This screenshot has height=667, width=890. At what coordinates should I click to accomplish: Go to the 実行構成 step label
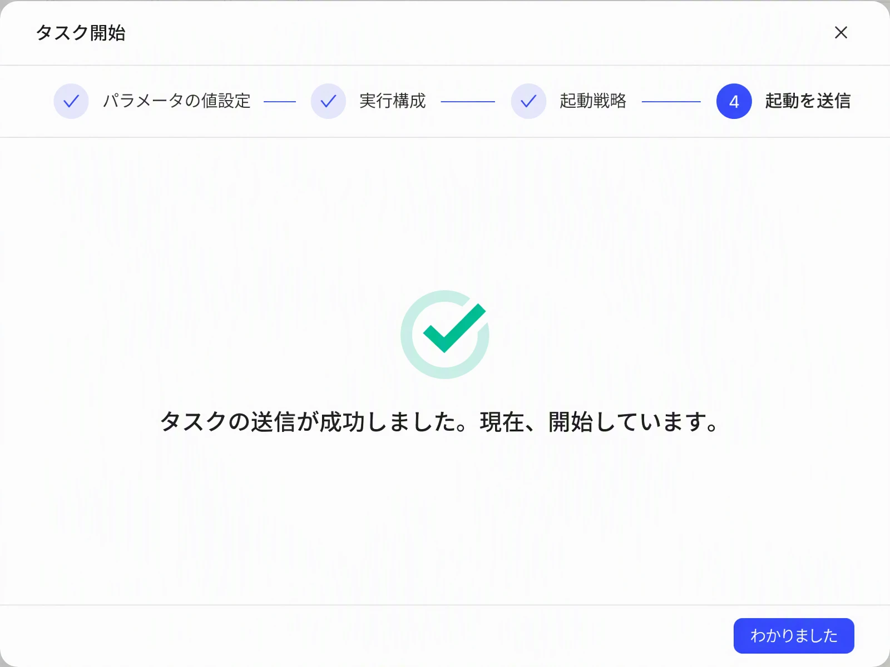click(x=393, y=101)
